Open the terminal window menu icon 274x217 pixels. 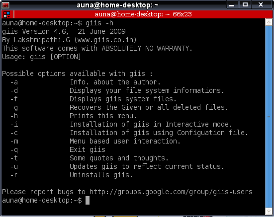point(5,5)
